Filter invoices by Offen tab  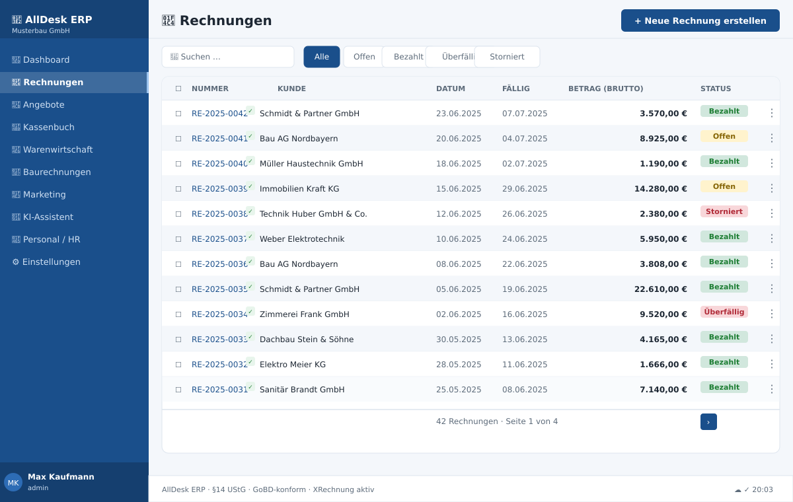click(x=363, y=57)
